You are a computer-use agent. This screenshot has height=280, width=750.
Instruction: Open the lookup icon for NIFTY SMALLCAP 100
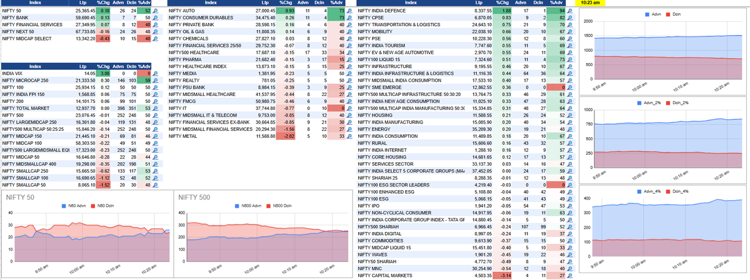(x=156, y=177)
